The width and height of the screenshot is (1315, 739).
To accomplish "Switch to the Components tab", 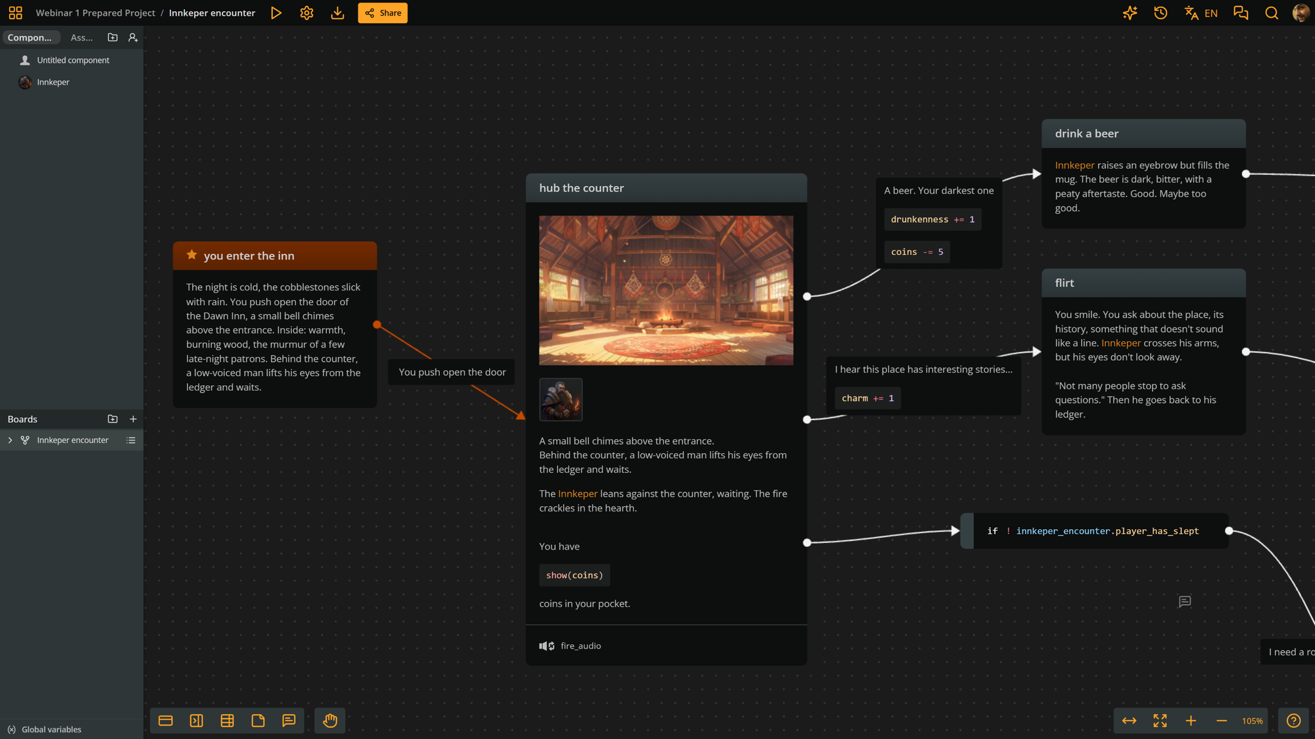I will [30, 37].
